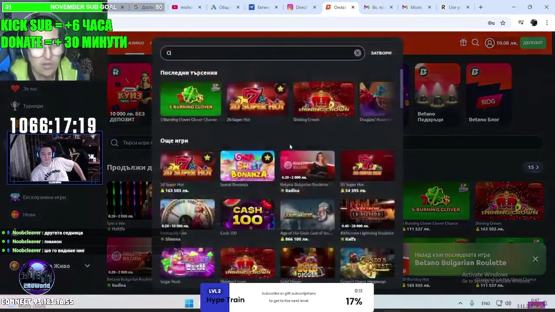
Task: Open Betano Bulgarian Roulette with dealer Radina in the search results
Action: (x=307, y=166)
